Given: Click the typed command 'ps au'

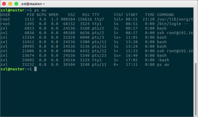Looking at the screenshot, I should [x=40, y=10].
